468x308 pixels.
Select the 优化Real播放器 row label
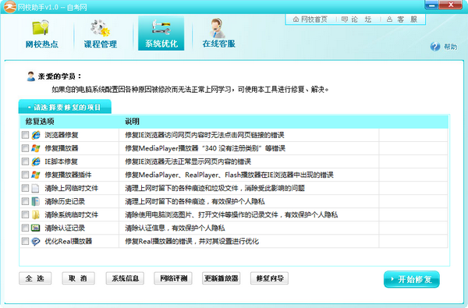pyautogui.click(x=69, y=242)
